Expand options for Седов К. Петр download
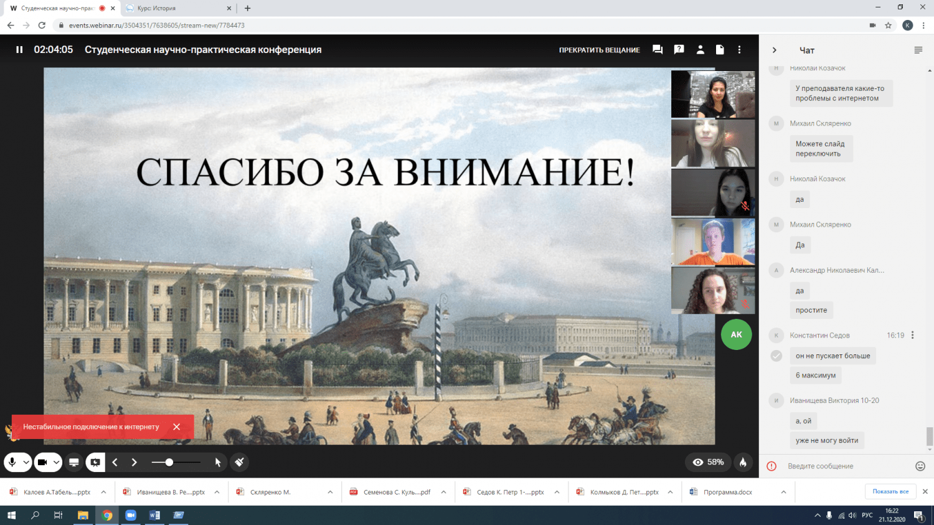Screen dimensions: 934x525 (x=557, y=492)
